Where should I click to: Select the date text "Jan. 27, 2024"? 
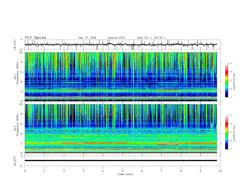[87, 38]
